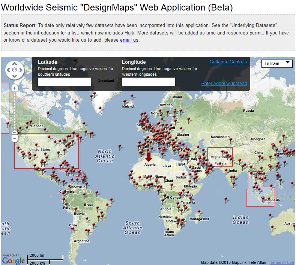Pan the map right using the arrow
The height and width of the screenshot is (265, 296).
(21, 70)
